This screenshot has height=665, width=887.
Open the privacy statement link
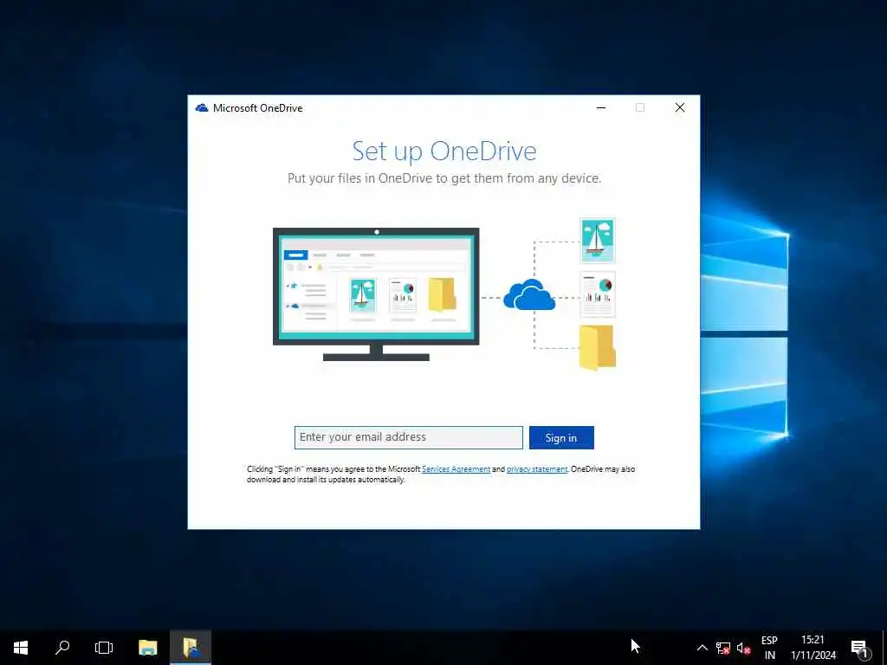(x=537, y=468)
